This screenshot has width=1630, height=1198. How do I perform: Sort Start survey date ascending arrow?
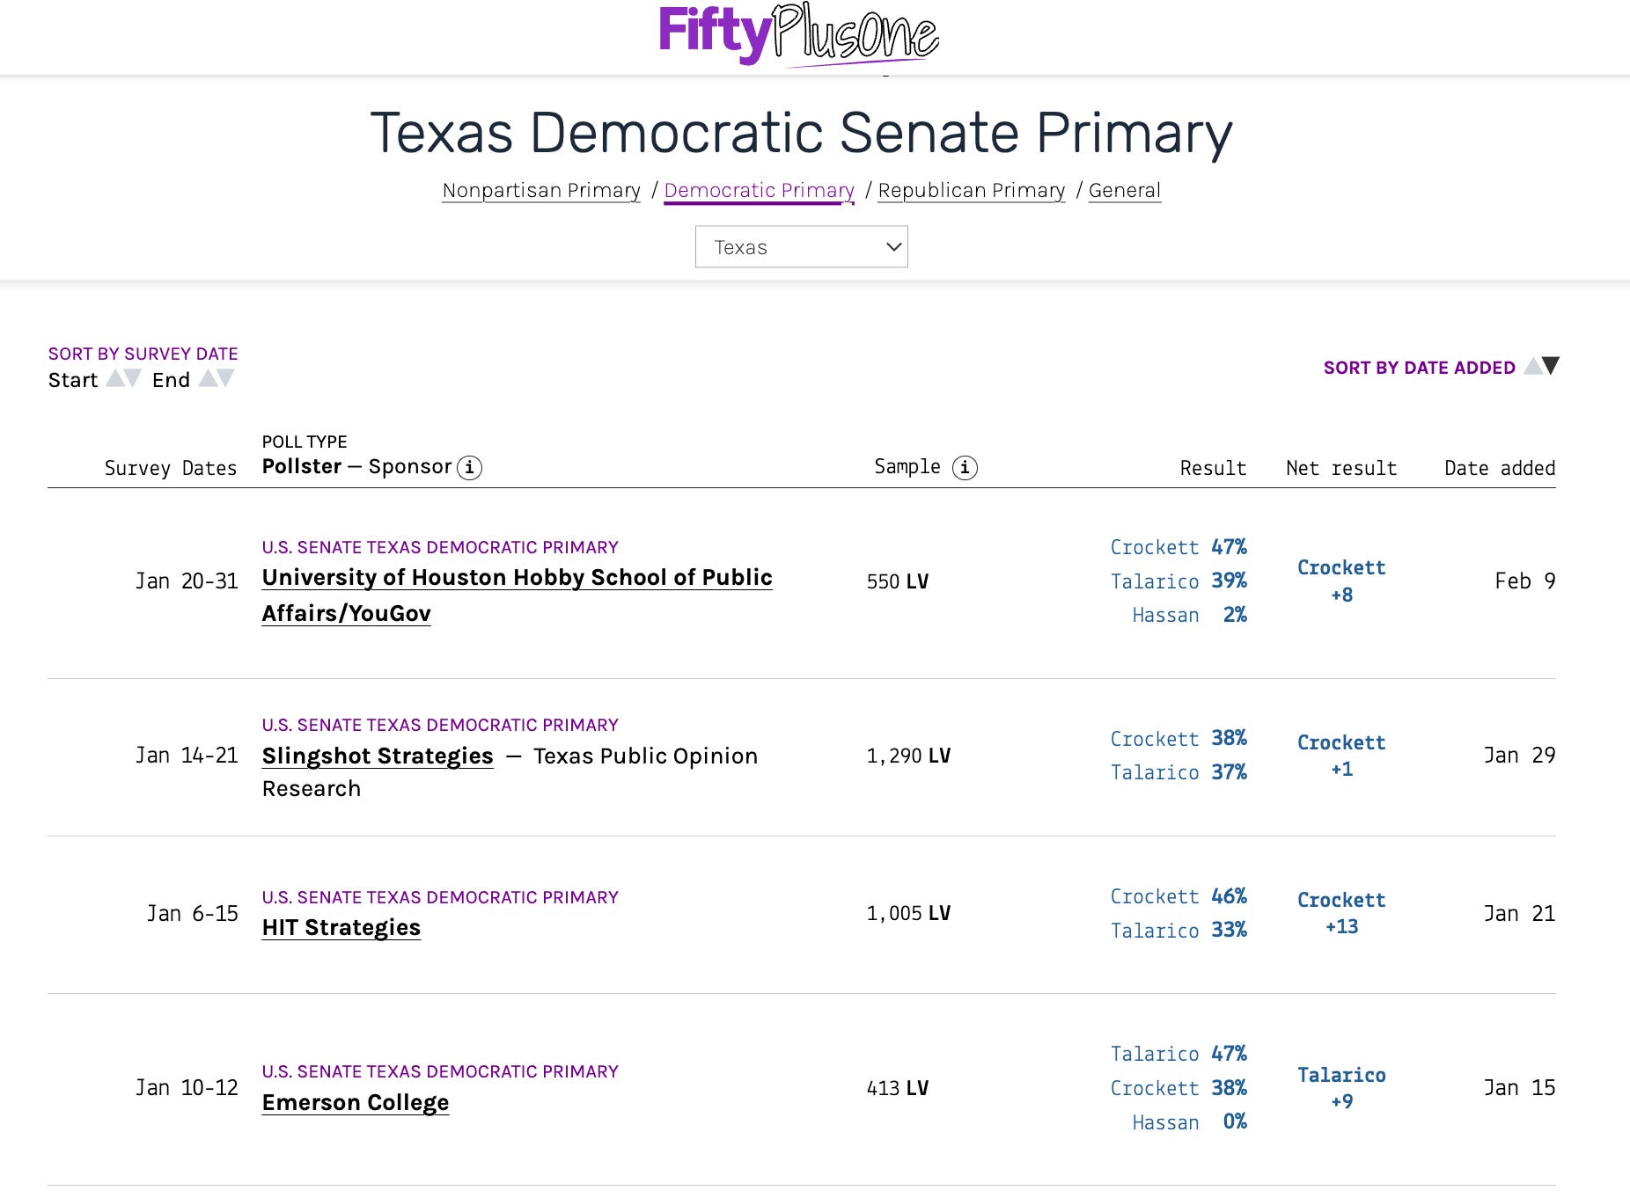click(115, 378)
